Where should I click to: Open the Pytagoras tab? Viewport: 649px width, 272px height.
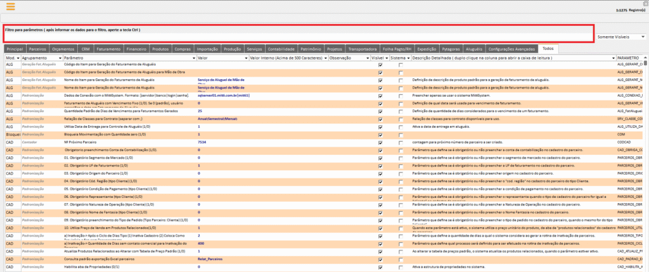click(451, 49)
